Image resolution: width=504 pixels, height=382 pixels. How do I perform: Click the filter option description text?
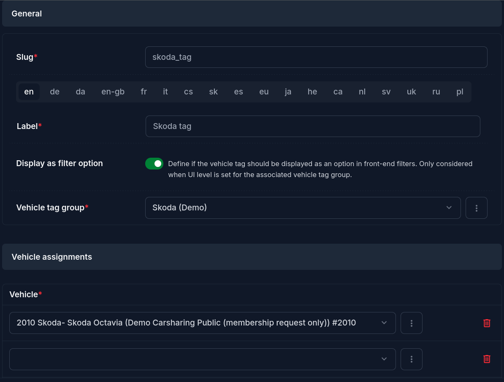click(x=320, y=169)
